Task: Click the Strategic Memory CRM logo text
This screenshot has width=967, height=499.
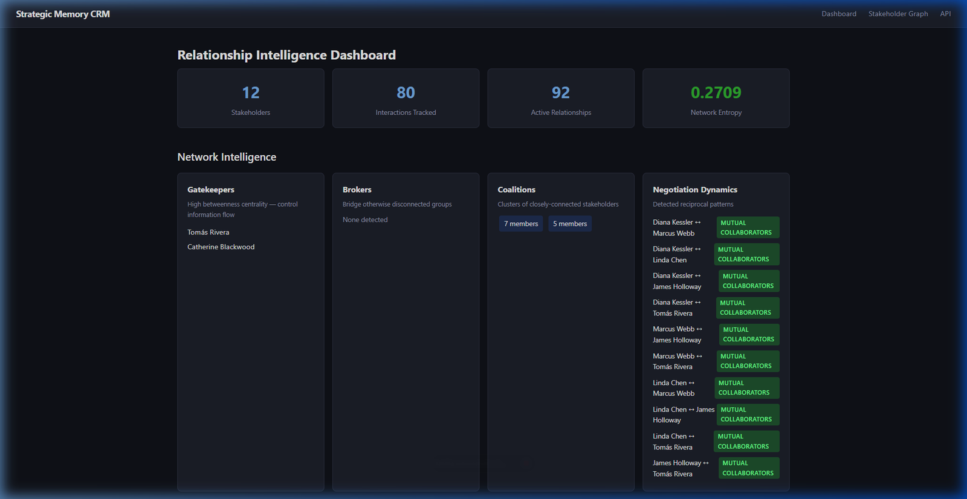Action: 63,14
